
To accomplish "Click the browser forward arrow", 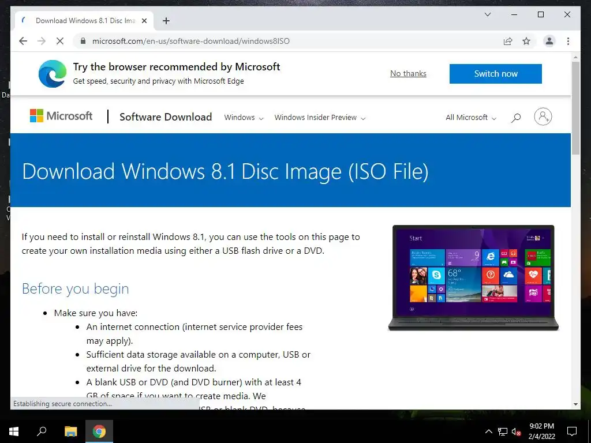I will click(42, 41).
